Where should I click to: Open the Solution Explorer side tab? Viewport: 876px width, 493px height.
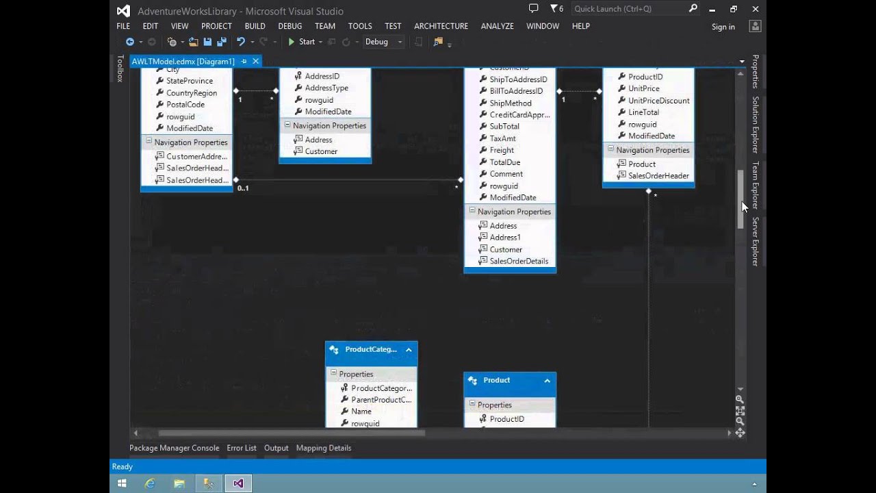pyautogui.click(x=756, y=125)
